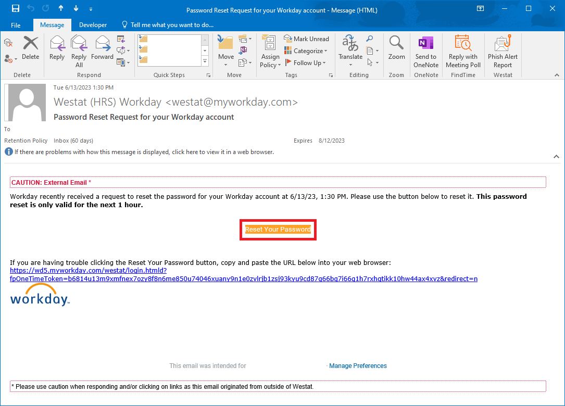The height and width of the screenshot is (406, 565).
Task: Open the Developer ribbon tab
Action: 93,25
